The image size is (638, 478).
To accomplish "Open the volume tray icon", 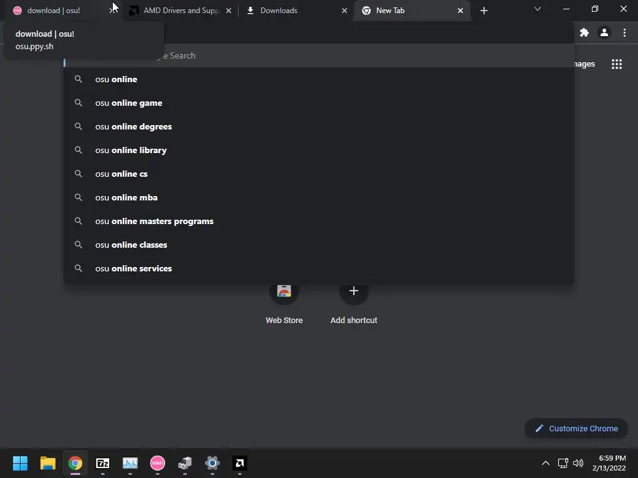I will click(x=578, y=463).
